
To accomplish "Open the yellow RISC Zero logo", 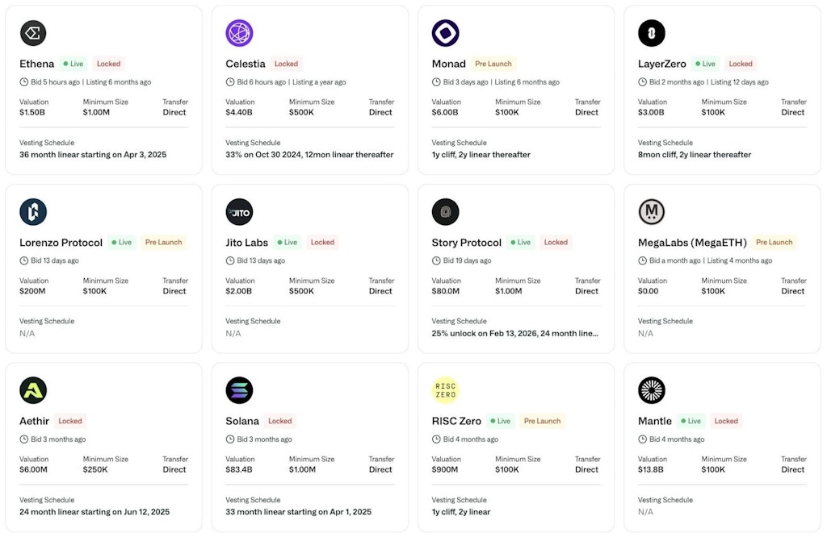I will pyautogui.click(x=445, y=390).
